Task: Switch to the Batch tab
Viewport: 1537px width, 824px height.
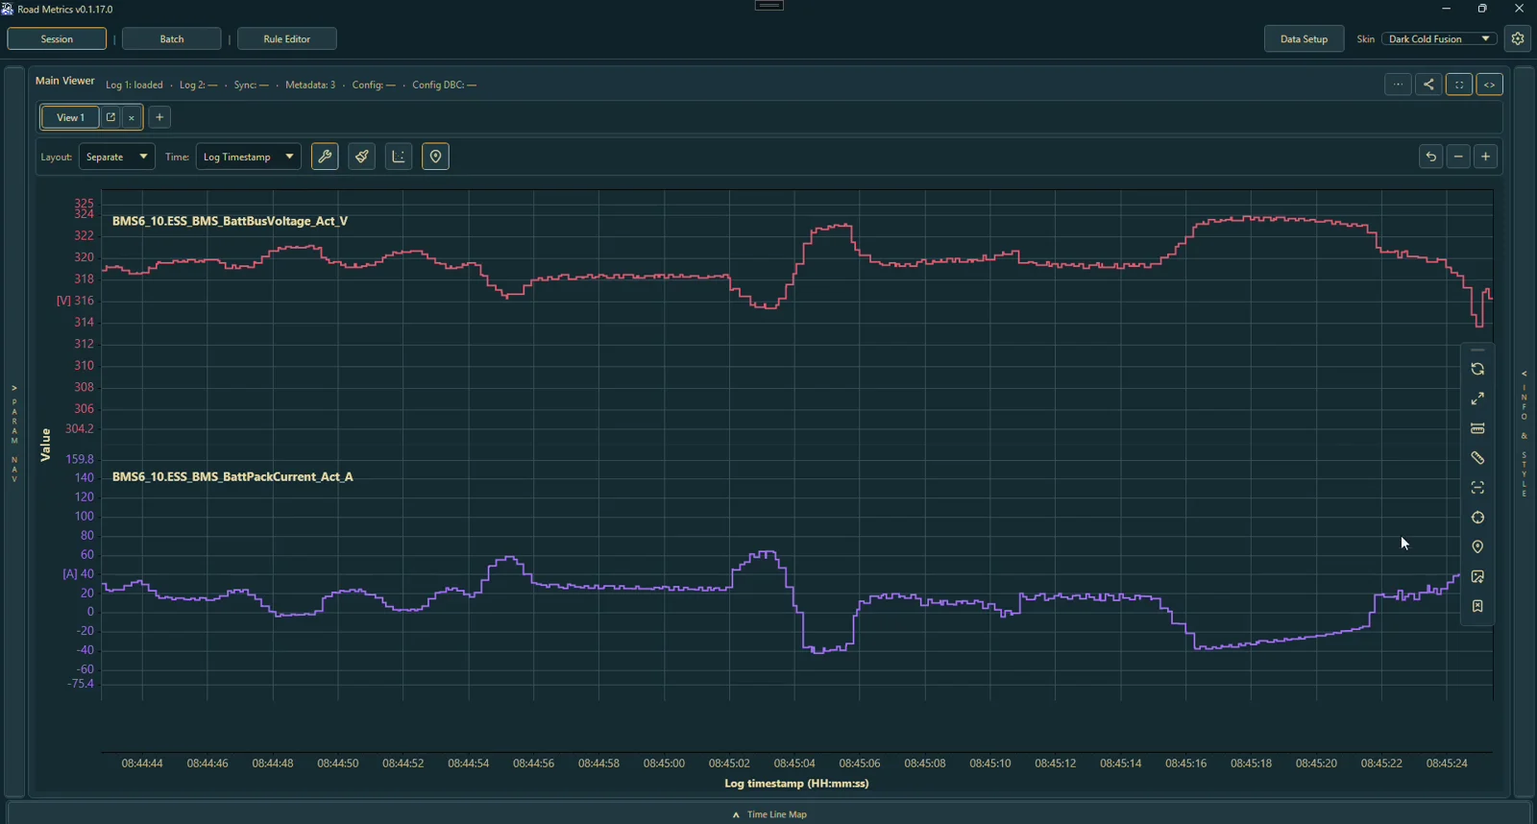Action: [172, 39]
